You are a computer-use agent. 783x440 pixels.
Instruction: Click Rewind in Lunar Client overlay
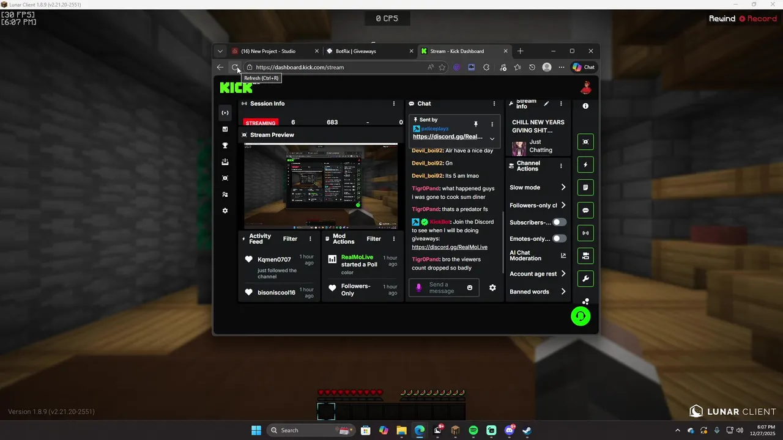[x=722, y=19]
